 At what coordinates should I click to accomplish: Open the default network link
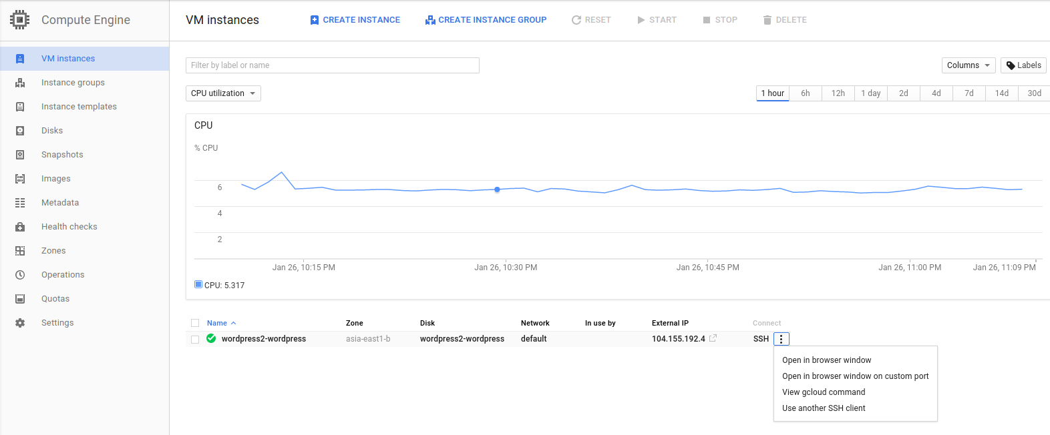pyautogui.click(x=534, y=339)
